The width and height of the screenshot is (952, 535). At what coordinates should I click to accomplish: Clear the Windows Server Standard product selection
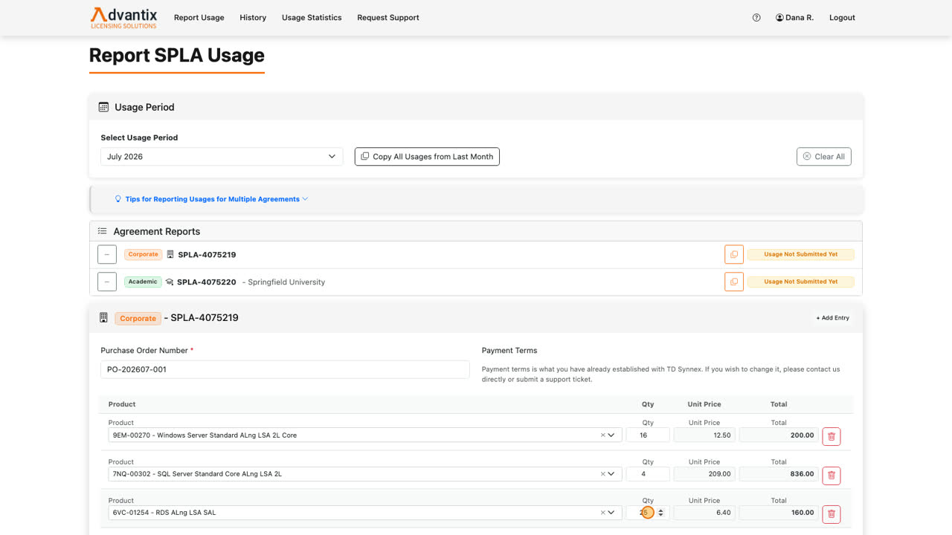click(x=602, y=435)
